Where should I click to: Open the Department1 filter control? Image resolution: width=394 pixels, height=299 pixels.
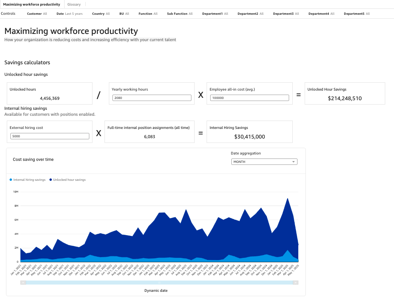215,14
